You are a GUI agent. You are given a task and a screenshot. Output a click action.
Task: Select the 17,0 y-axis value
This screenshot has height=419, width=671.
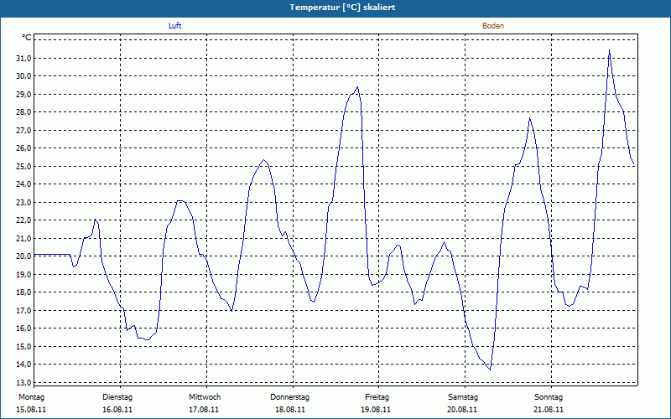click(24, 310)
